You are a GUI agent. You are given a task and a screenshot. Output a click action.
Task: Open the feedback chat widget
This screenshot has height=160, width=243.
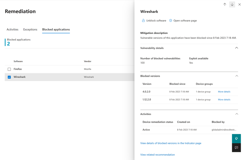click(x=236, y=148)
